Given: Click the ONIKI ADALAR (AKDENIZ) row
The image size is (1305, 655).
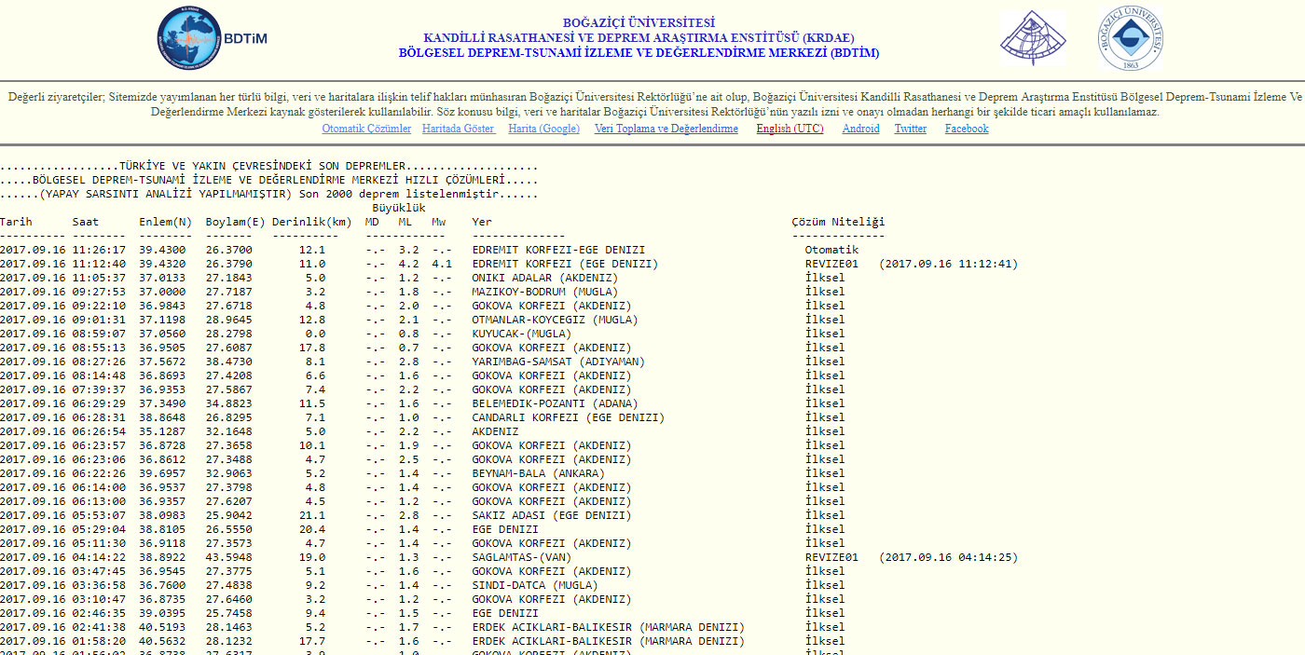Looking at the screenshot, I should [x=422, y=278].
